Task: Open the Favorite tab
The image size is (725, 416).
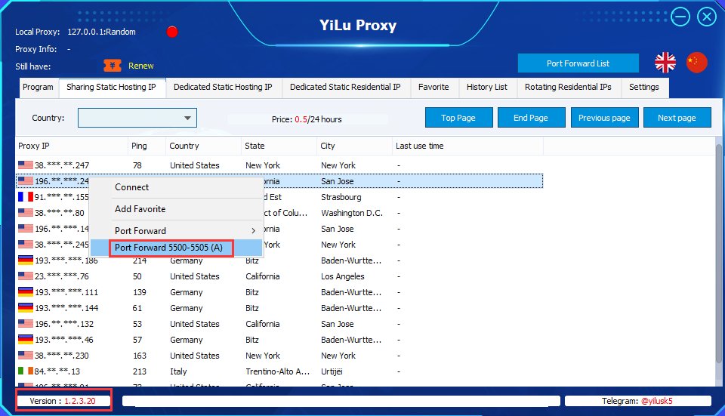Action: [x=433, y=88]
